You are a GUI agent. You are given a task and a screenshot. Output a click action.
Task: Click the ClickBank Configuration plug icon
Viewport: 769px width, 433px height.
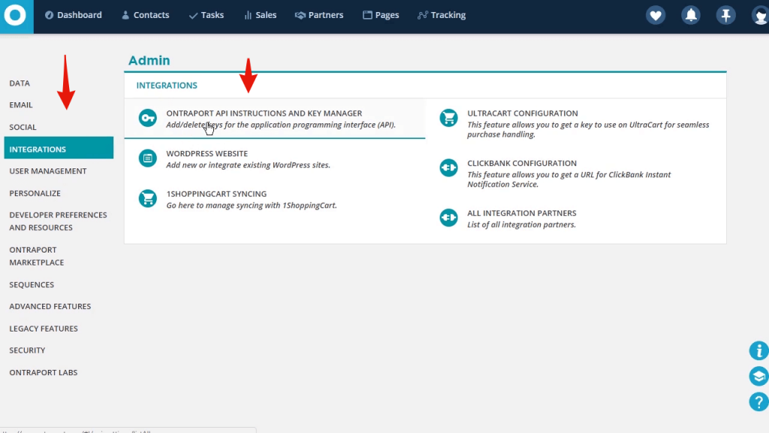[449, 168]
